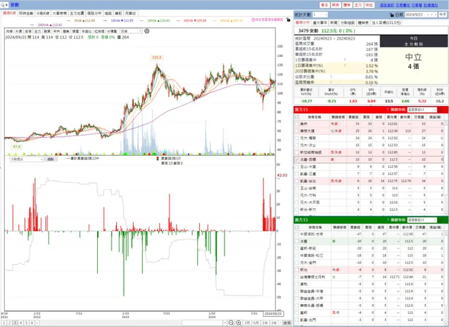The width and height of the screenshot is (449, 327).
Task: Click the 行事曆 link
Action: [x=417, y=5]
